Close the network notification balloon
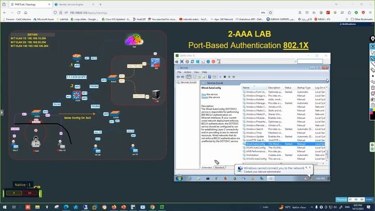The width and height of the screenshot is (375, 211). pyautogui.click(x=310, y=168)
